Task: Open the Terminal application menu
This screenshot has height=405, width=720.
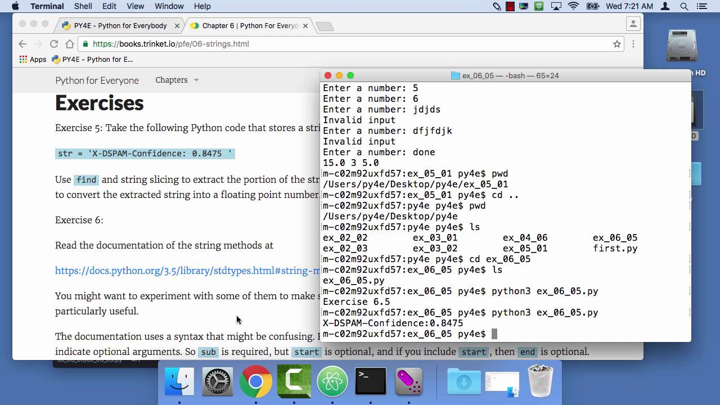Action: point(47,6)
